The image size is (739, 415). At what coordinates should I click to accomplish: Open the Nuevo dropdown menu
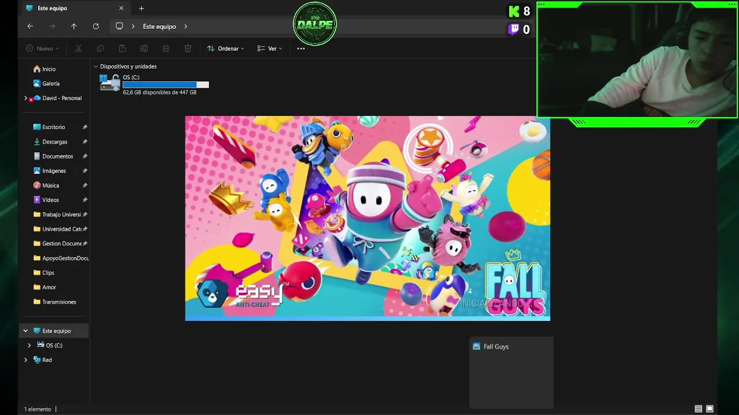pyautogui.click(x=42, y=48)
